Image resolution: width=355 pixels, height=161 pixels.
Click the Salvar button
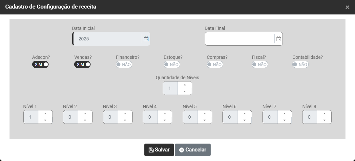(x=159, y=150)
